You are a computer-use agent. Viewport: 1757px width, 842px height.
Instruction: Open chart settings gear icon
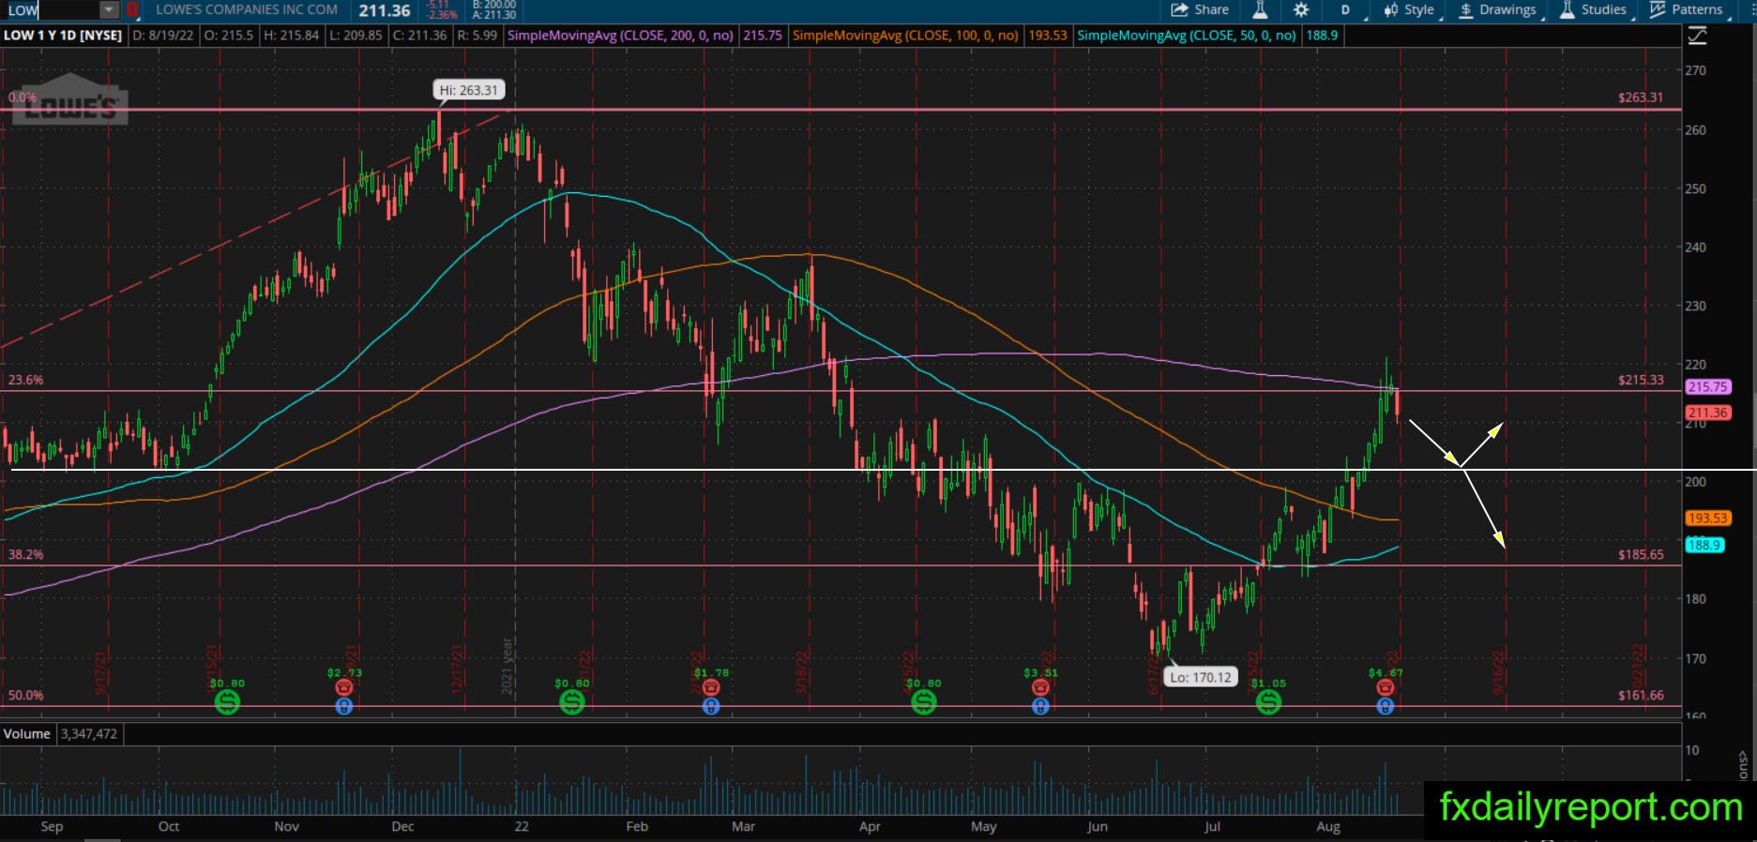coord(1301,10)
